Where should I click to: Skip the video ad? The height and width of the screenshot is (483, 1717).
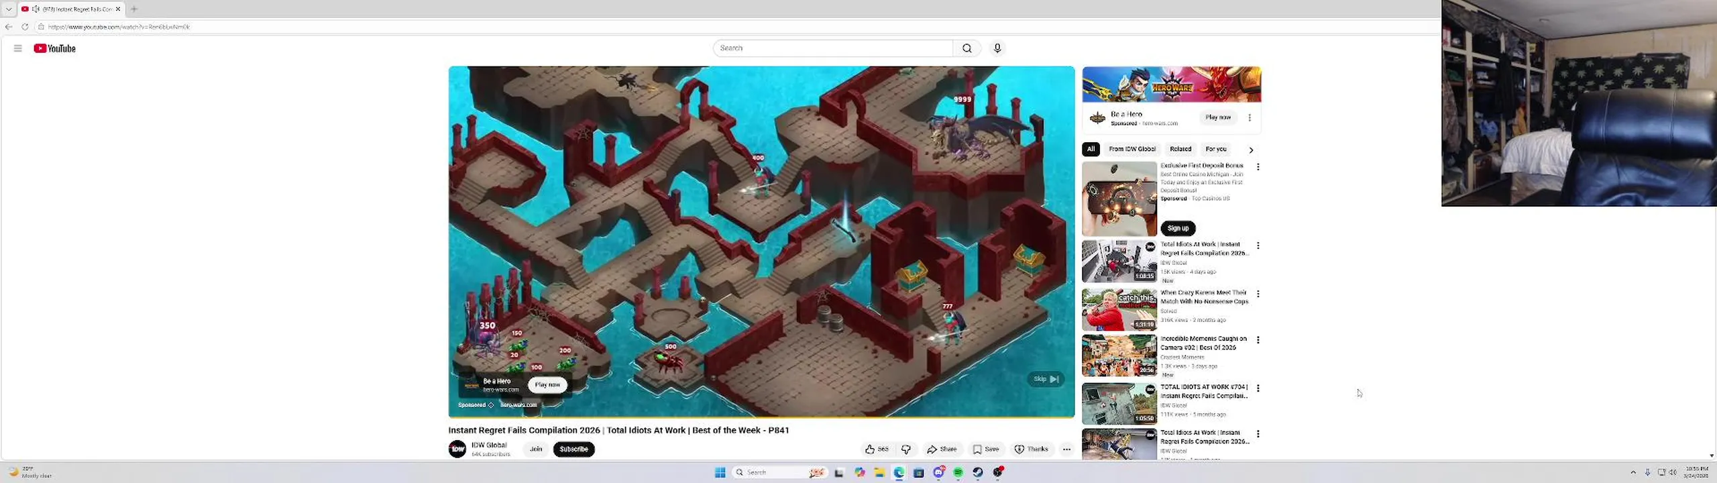click(1046, 379)
